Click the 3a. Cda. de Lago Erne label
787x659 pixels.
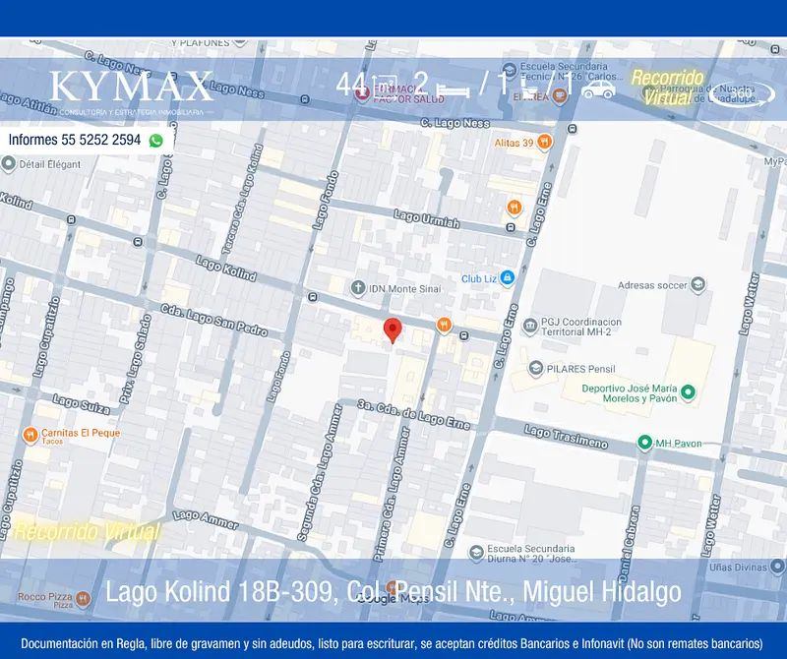[414, 414]
